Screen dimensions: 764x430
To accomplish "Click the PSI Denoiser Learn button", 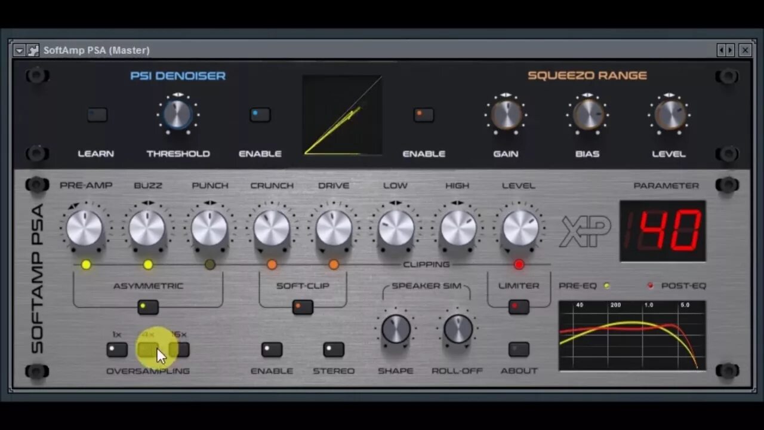I will coord(97,115).
